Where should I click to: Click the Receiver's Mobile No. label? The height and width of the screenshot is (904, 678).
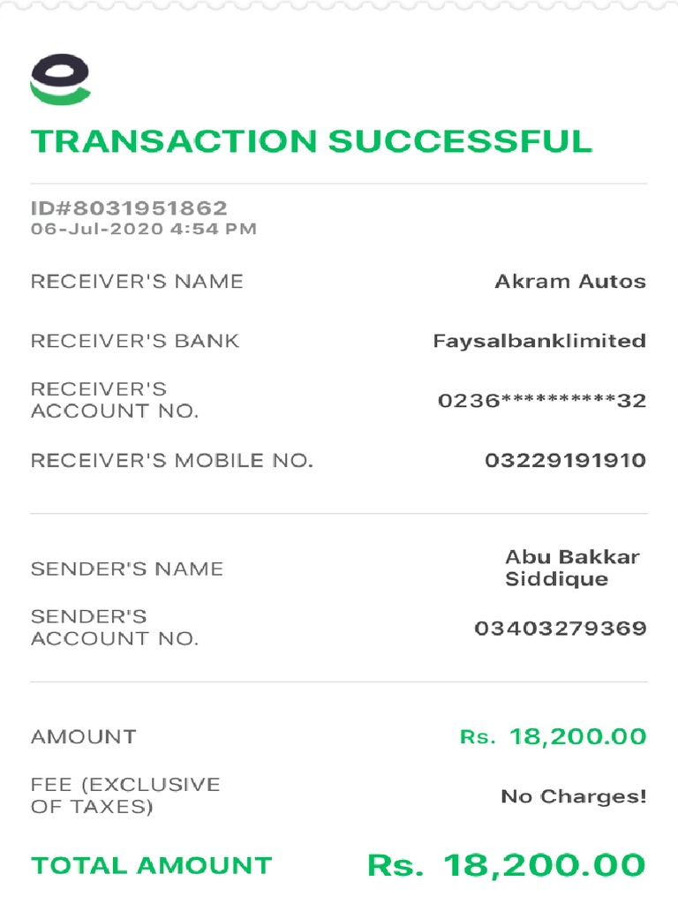click(x=172, y=460)
